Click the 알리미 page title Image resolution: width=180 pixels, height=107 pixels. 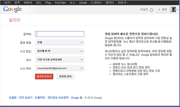click(14, 20)
